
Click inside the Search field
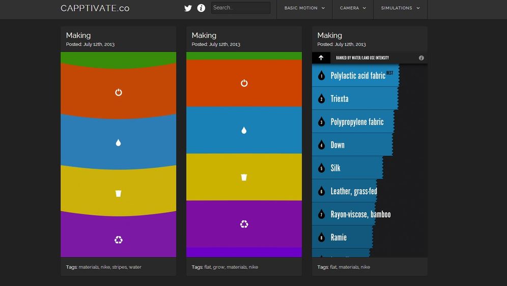pos(240,8)
